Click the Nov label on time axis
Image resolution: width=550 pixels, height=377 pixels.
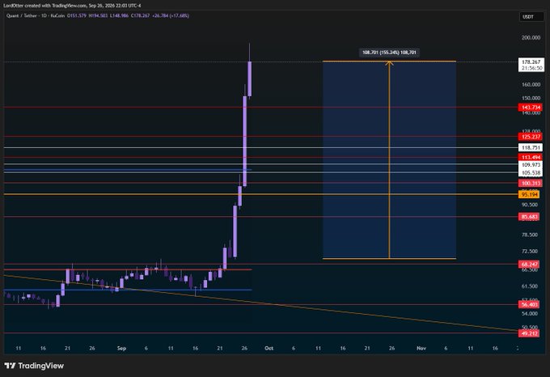[421, 348]
